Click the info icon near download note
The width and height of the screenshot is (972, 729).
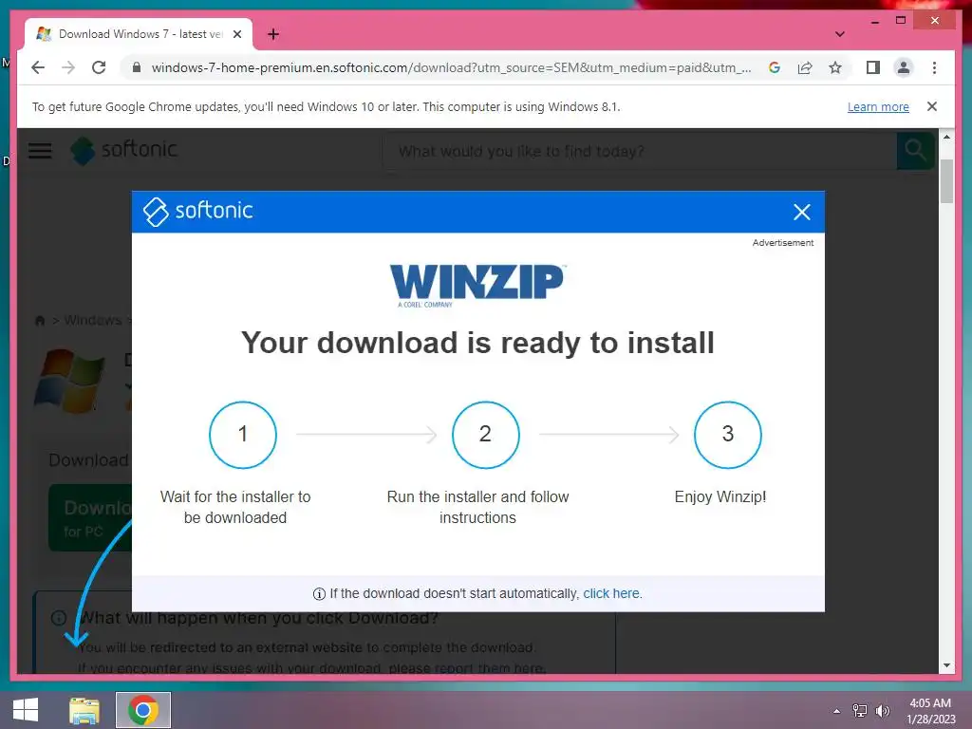click(319, 594)
